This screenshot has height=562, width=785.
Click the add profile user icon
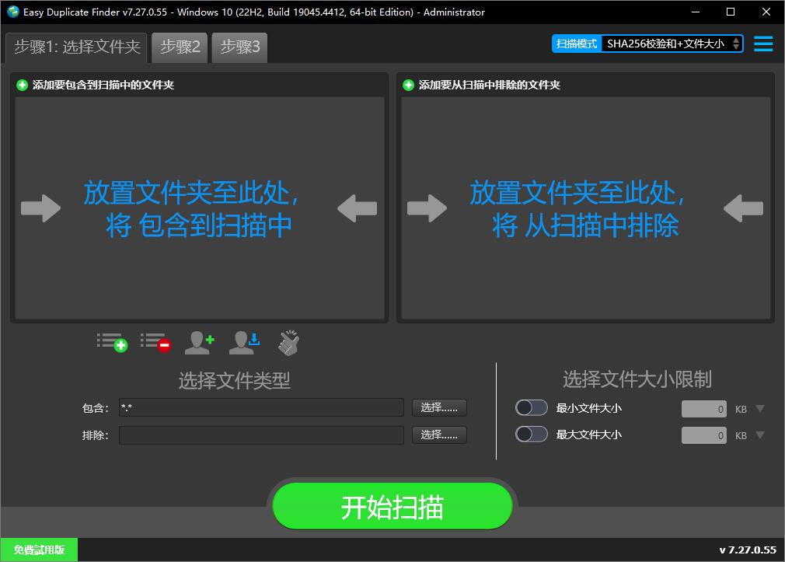(200, 342)
